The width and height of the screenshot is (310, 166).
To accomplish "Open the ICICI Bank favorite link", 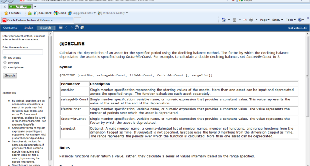I will point(43,13).
